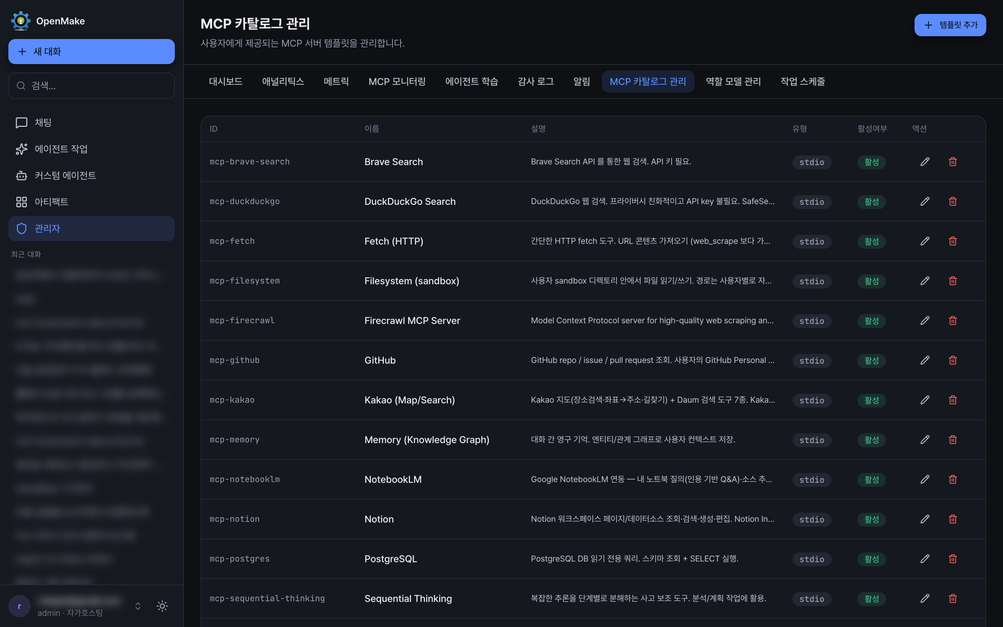
Task: Edit the Brave Search template
Action: [x=925, y=162]
